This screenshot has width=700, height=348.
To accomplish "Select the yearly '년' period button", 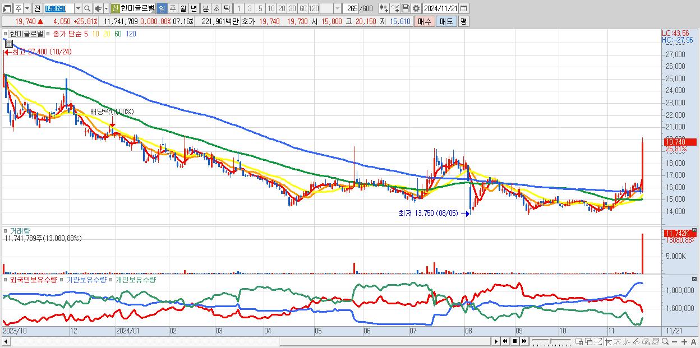I will coord(194,8).
